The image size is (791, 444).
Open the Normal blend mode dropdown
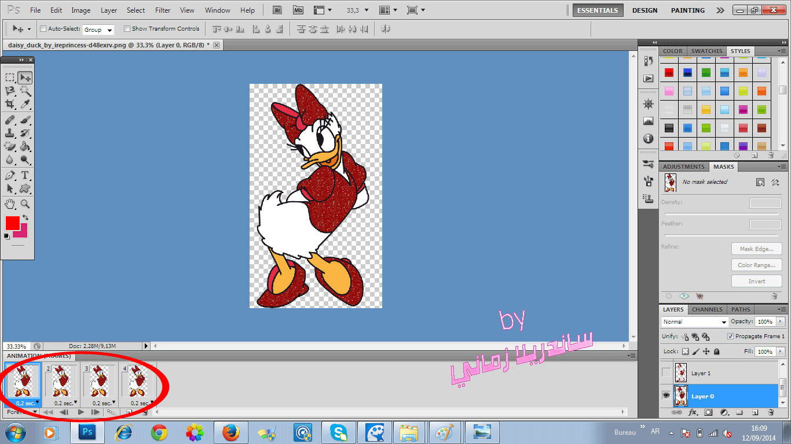tap(695, 322)
